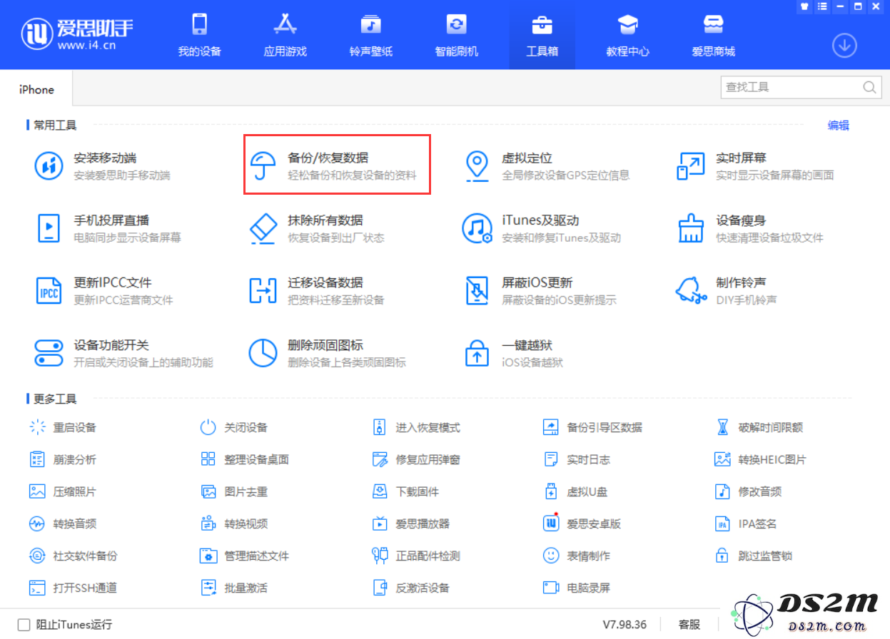Open 爱思安卓版 tool
This screenshot has width=890, height=639.
(x=583, y=524)
